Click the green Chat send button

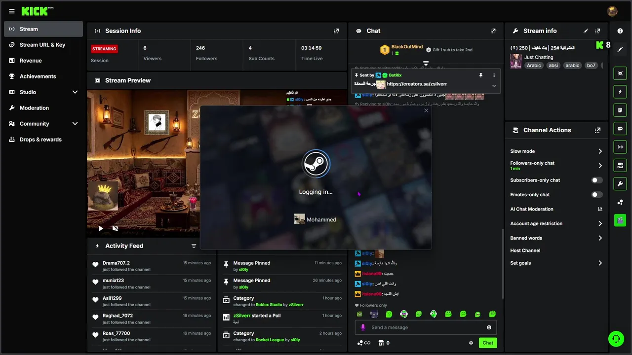pos(488,343)
